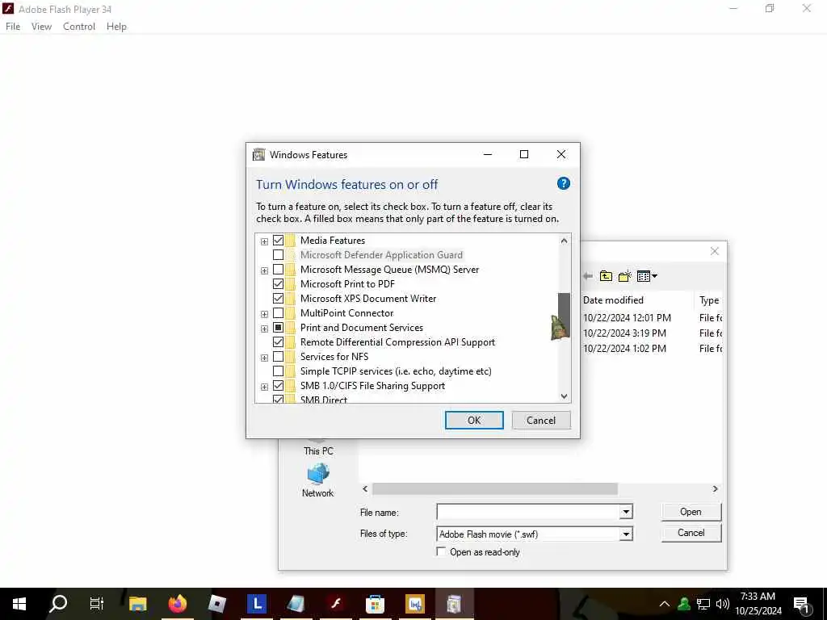Open the notification center icon
This screenshot has width=827, height=620.
pos(802,605)
